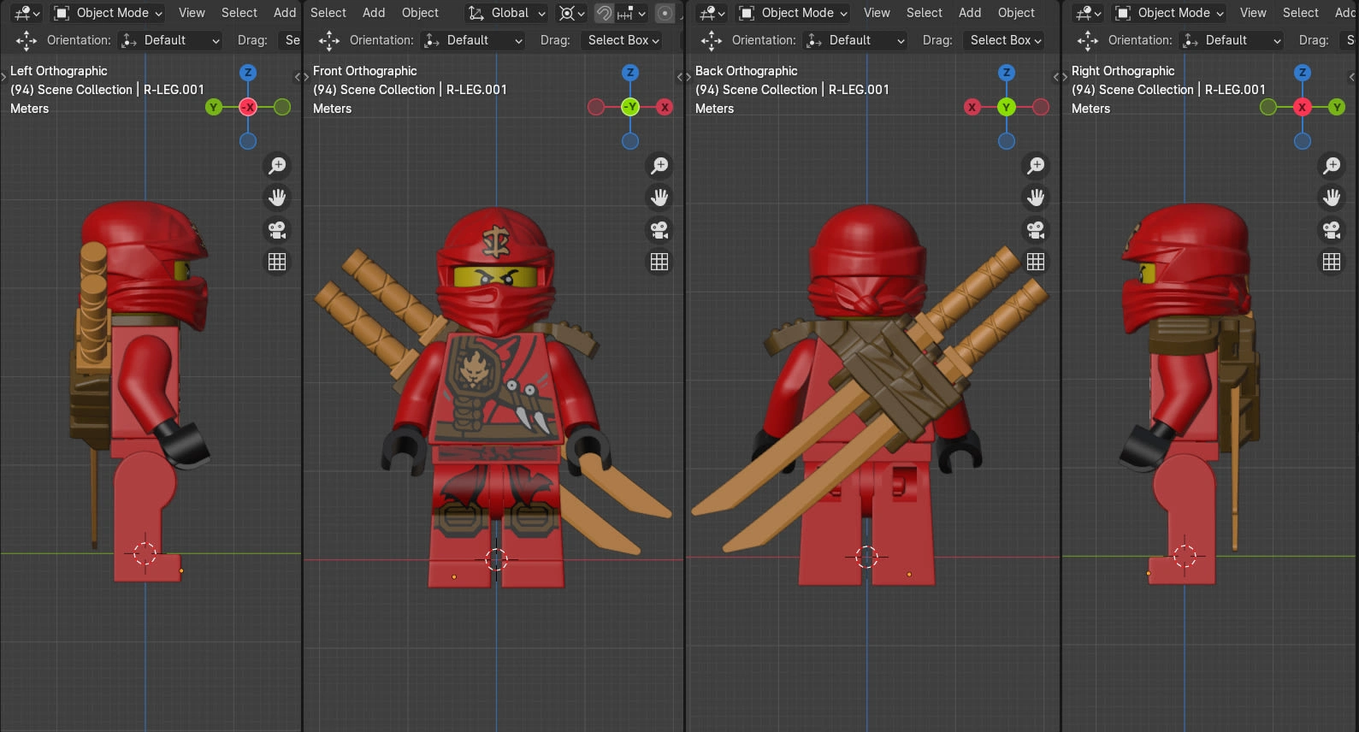Open Object menu in Front Orthographic viewport
1359x732 pixels.
tap(420, 13)
